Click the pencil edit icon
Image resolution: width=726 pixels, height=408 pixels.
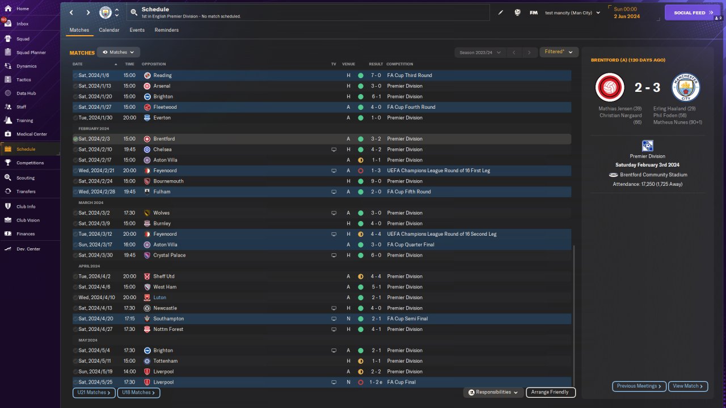[501, 12]
